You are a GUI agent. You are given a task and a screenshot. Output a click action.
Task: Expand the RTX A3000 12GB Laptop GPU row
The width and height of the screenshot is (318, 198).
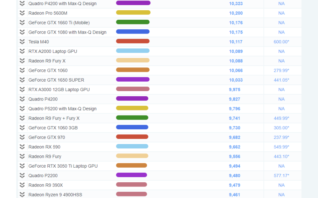(x=22, y=89)
